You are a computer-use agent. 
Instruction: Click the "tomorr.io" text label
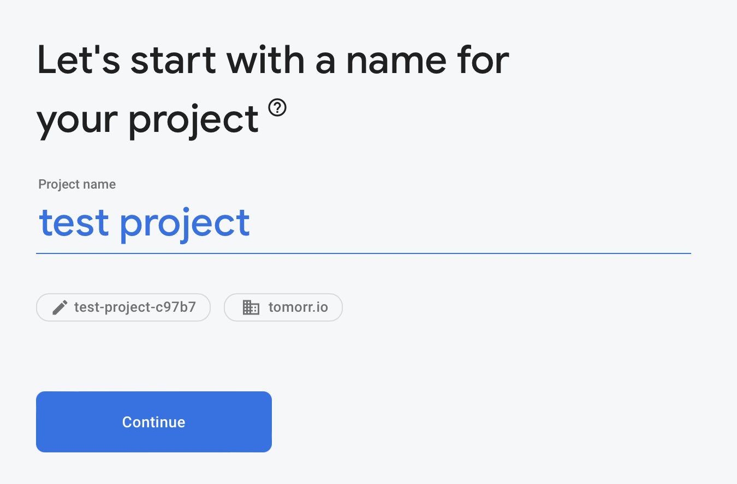tap(298, 307)
